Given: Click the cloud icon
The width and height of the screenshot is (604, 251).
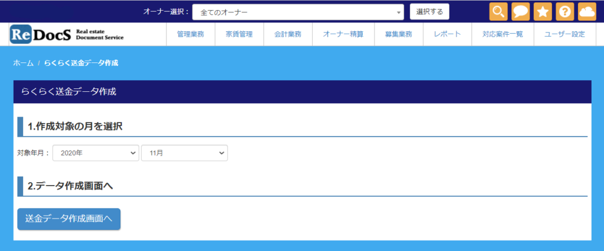Looking at the screenshot, I should (587, 12).
